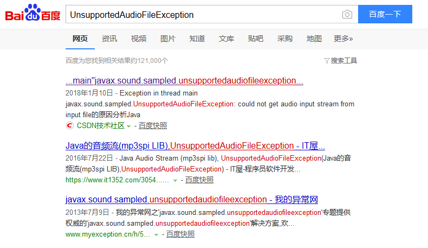Click 'input file的原因分析Java' snippet text
The height and width of the screenshot is (248, 428).
[x=103, y=115]
